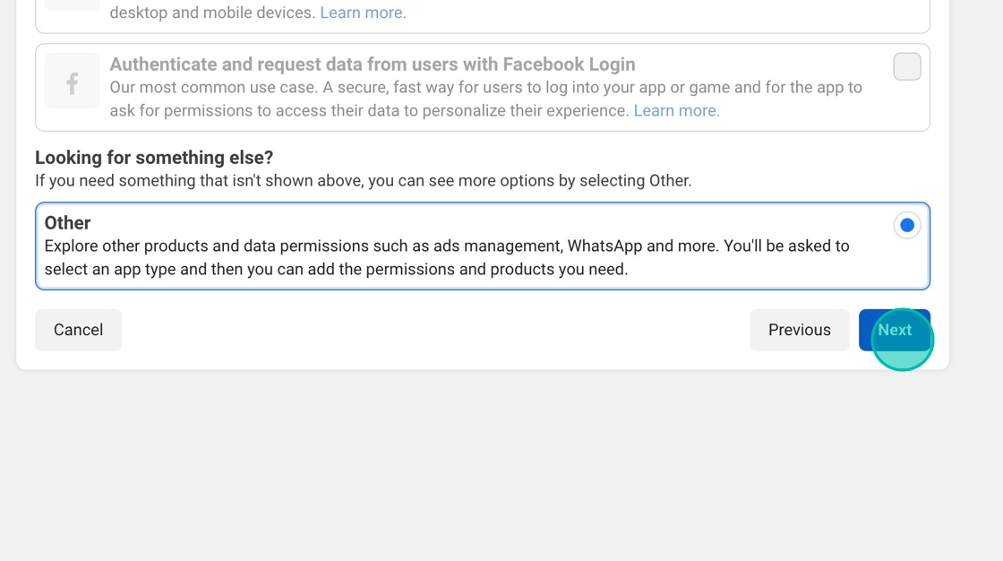1003x561 pixels.
Task: Click 'Authenticate and request data' card title
Action: click(373, 65)
